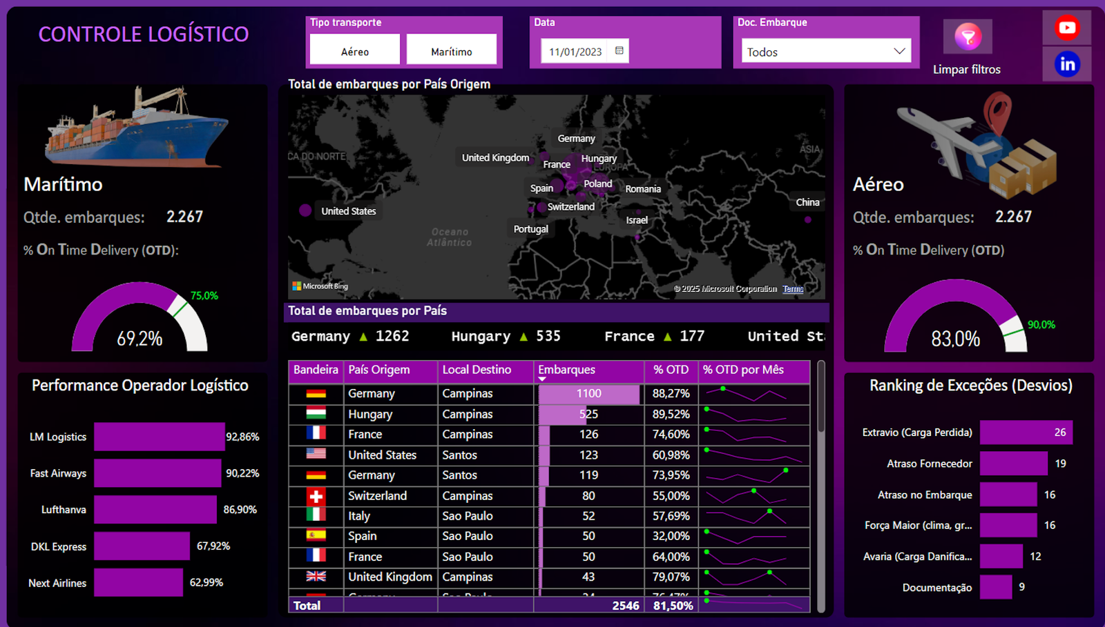Click the Switzerland flag icon in the table

(x=316, y=495)
